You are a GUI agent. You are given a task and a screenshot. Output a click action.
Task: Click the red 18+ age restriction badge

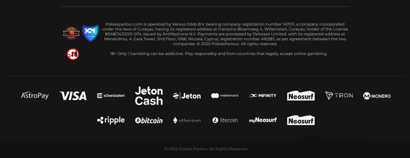tap(73, 54)
